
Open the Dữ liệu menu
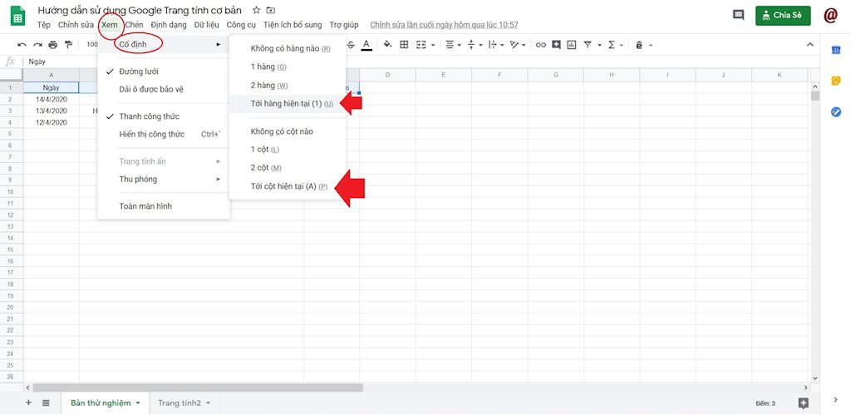coord(207,25)
